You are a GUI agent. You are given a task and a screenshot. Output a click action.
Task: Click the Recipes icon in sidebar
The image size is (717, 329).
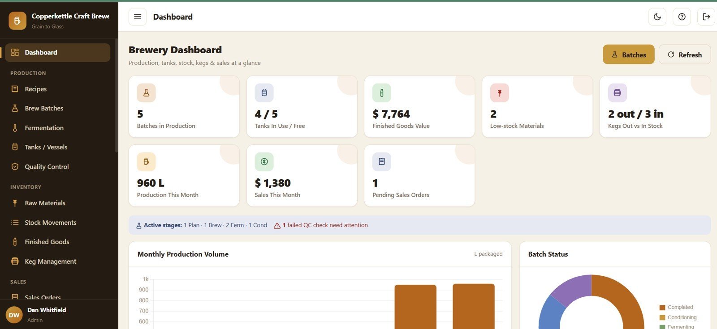pos(15,89)
